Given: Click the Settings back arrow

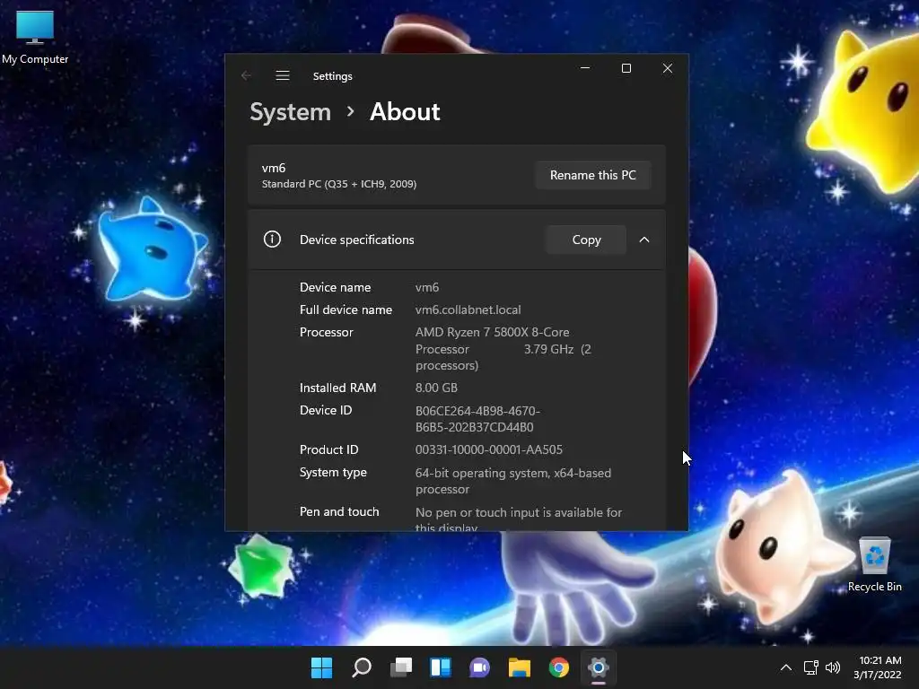Looking at the screenshot, I should click(x=246, y=75).
